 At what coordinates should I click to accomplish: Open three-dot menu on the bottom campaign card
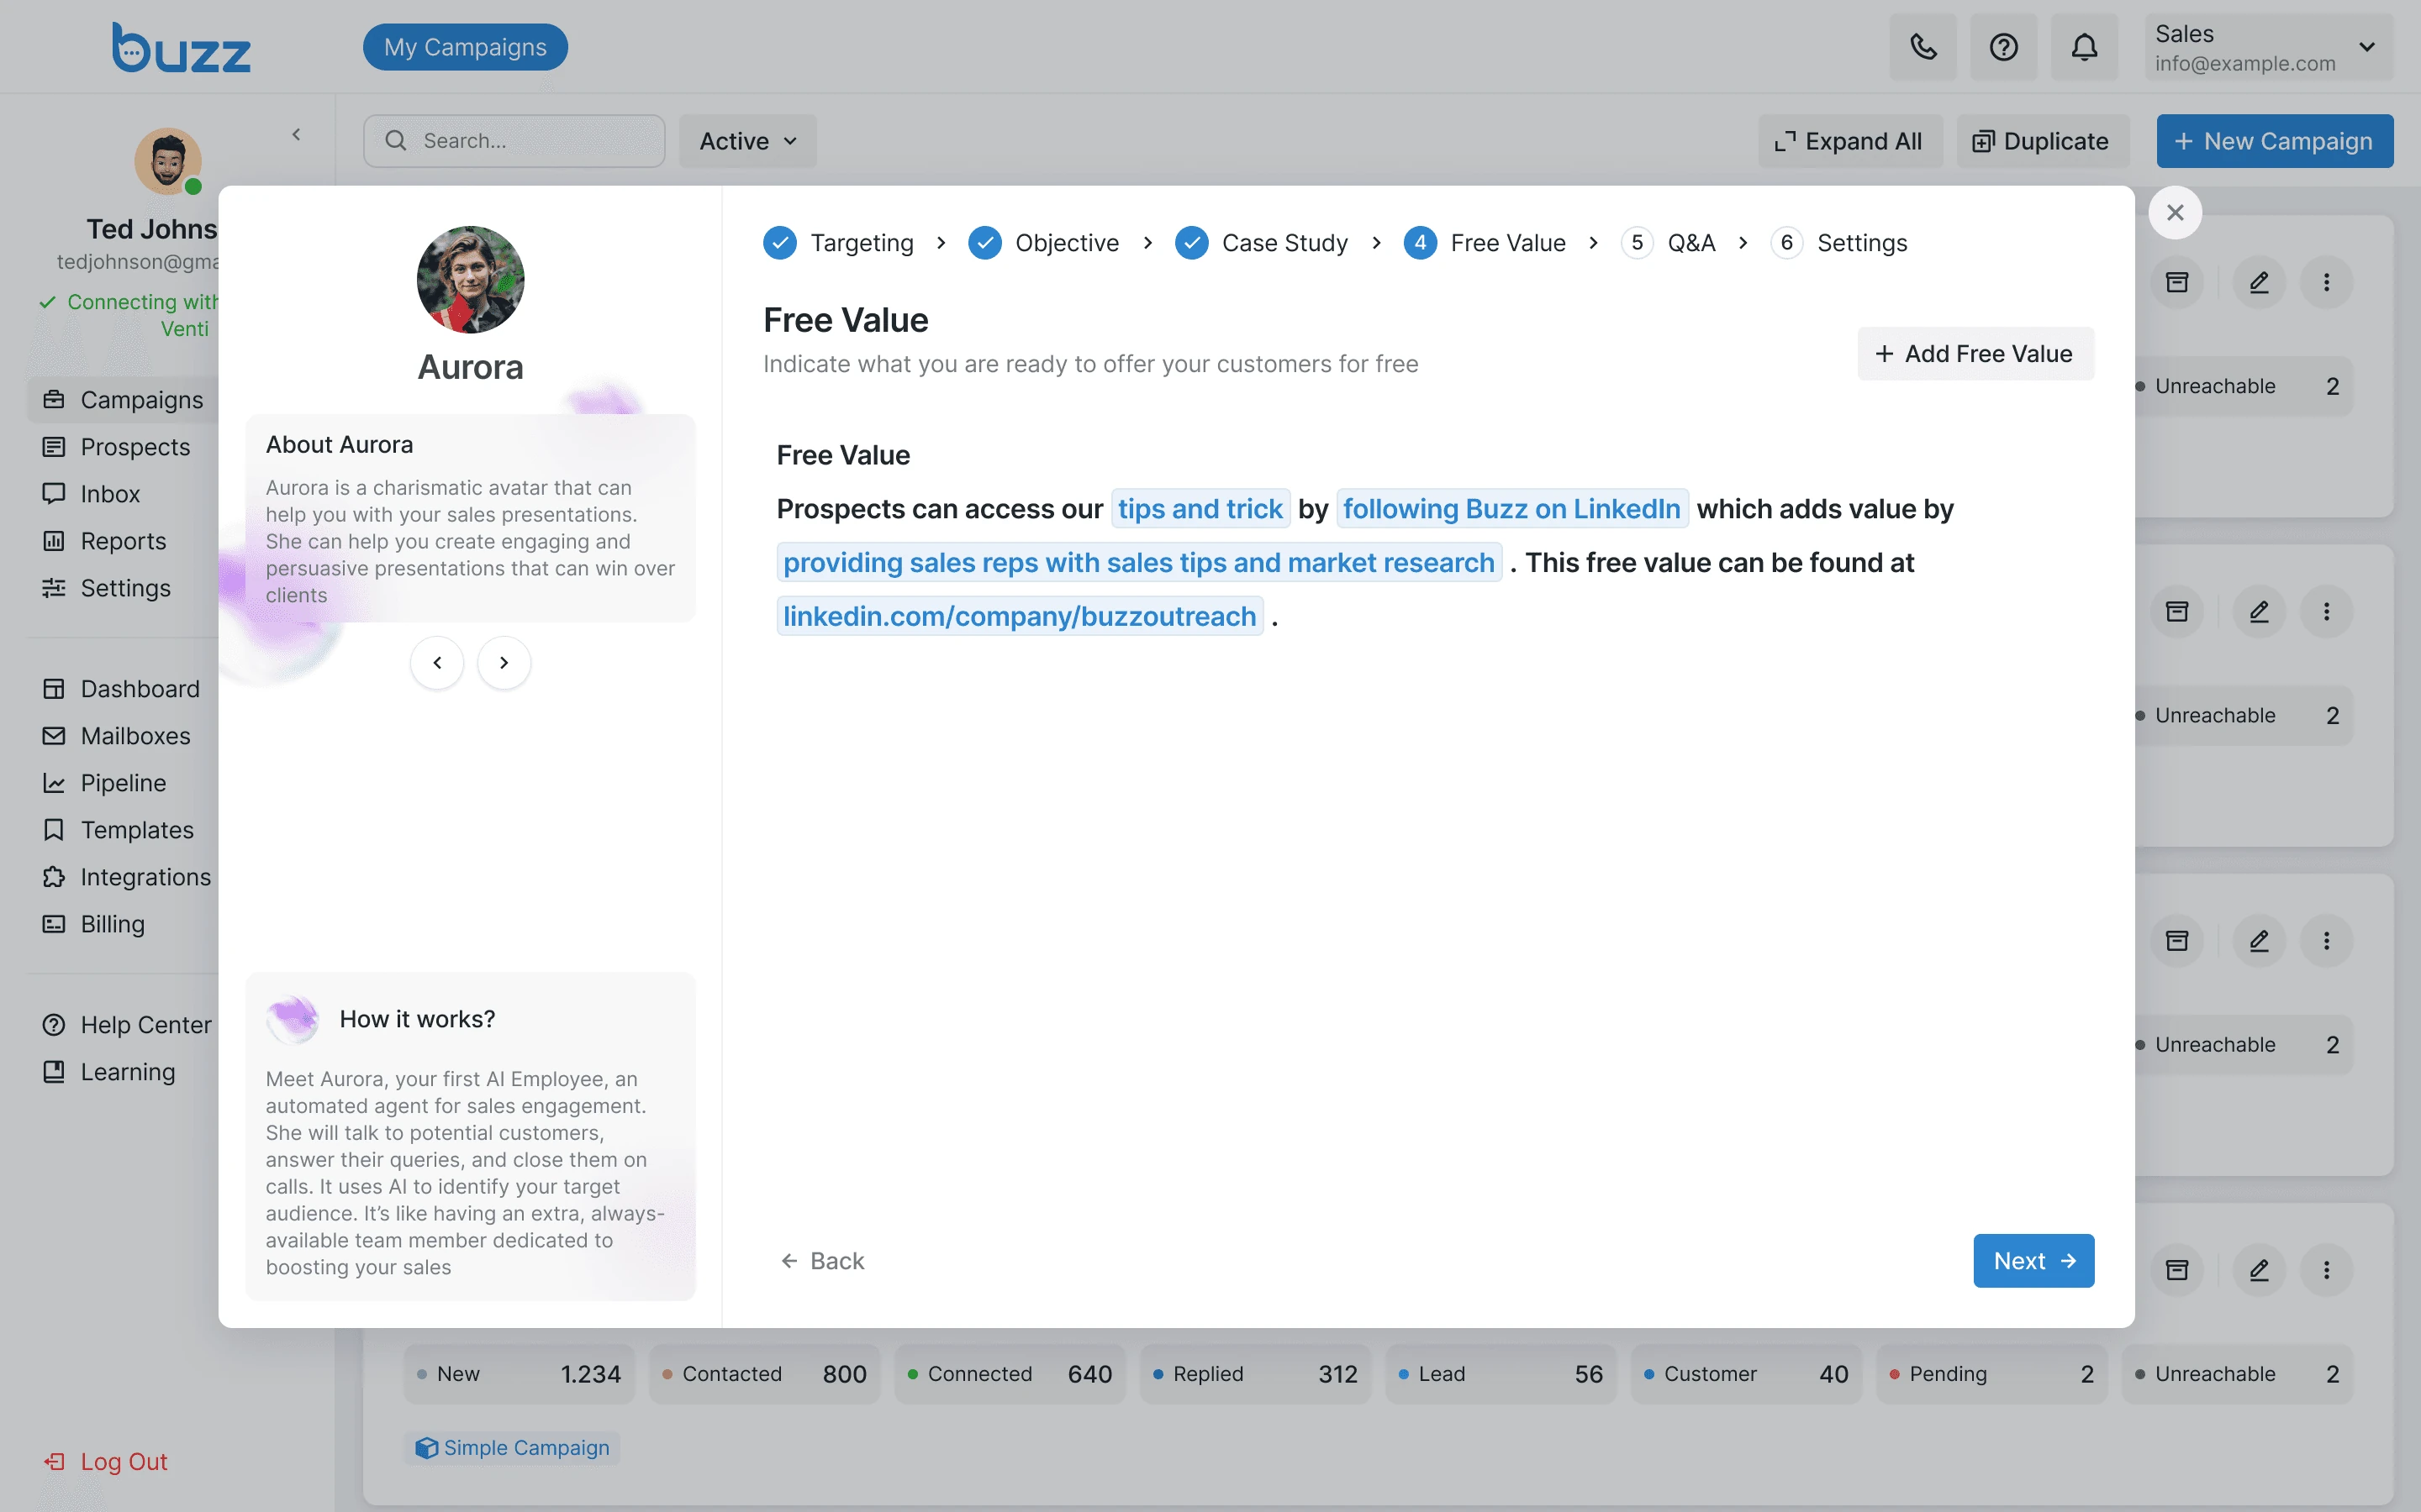tap(2326, 1270)
